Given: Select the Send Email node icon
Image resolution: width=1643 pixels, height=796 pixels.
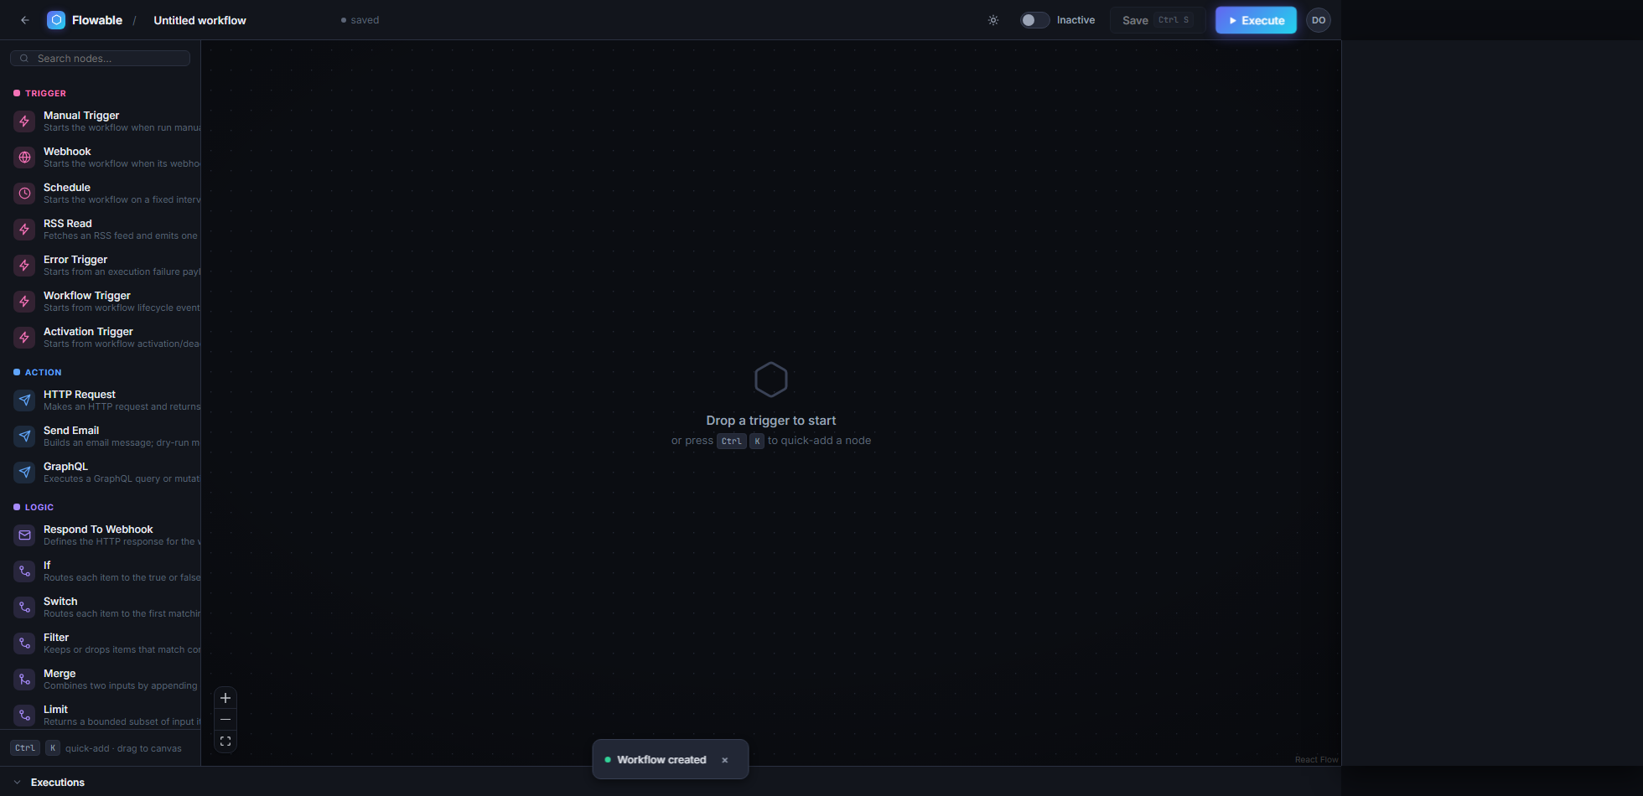Looking at the screenshot, I should 24,437.
